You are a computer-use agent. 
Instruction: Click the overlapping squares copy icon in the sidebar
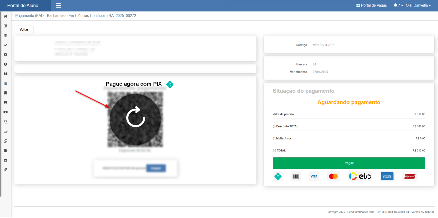point(5,141)
